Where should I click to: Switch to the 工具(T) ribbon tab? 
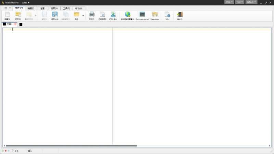[66, 8]
